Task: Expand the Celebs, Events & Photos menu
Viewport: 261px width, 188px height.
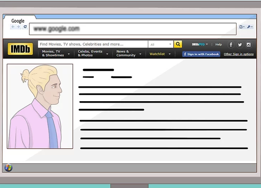Action: [x=93, y=53]
